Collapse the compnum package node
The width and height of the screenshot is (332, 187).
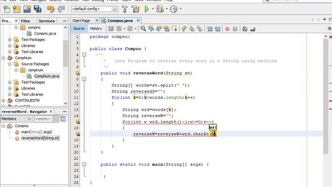click(16, 70)
